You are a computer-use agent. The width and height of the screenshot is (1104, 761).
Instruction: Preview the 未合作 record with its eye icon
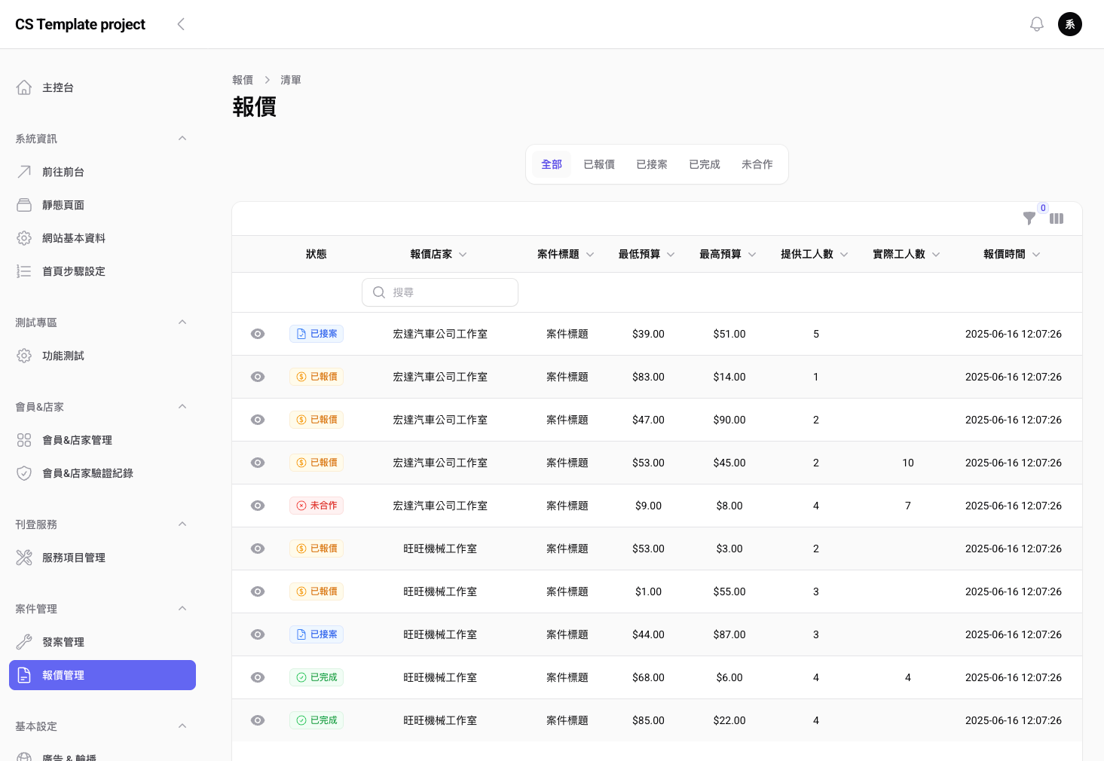click(x=257, y=506)
